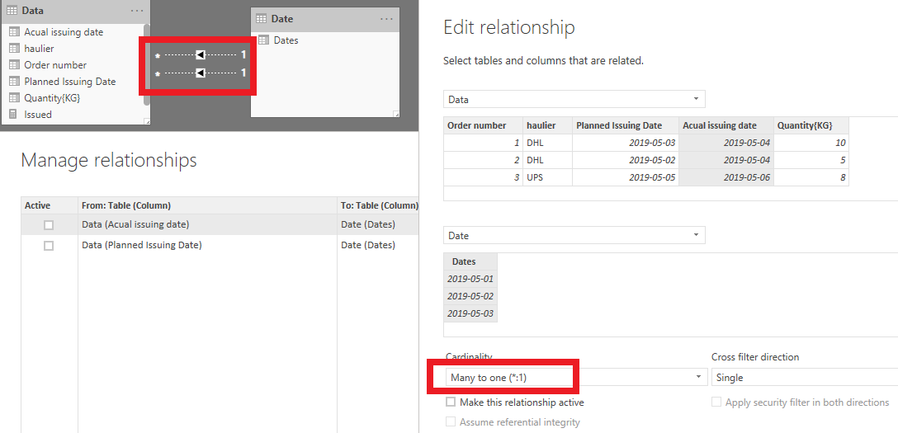Click the Data table scrollbar
The width and height of the screenshot is (898, 433).
point(147,64)
